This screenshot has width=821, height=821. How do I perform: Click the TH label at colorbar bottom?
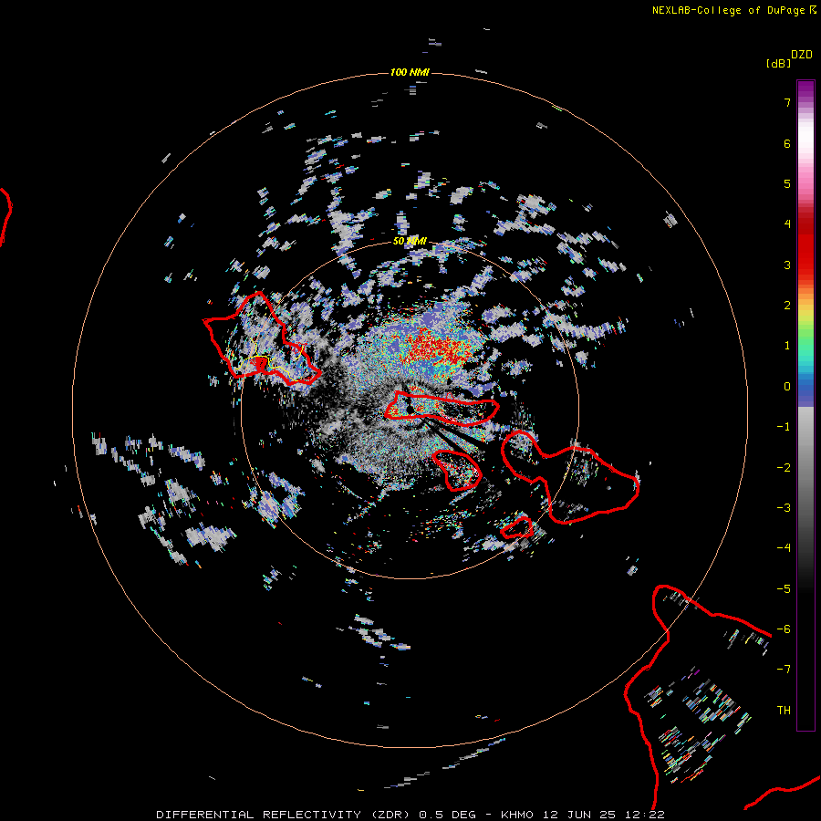(x=784, y=711)
